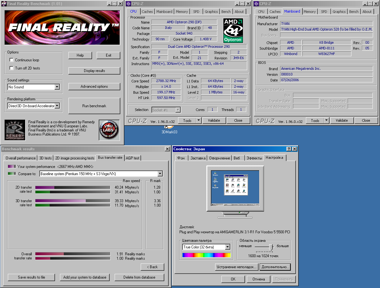Open the Фон tab in display properties
Image resolution: width=380 pixels, height=288 pixels.
tap(181, 158)
